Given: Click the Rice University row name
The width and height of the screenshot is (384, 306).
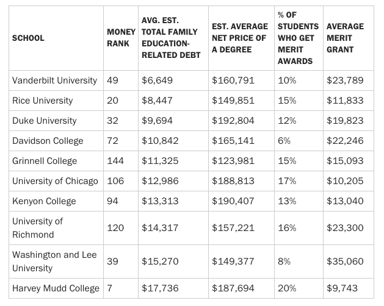Looking at the screenshot, I should pos(42,101).
